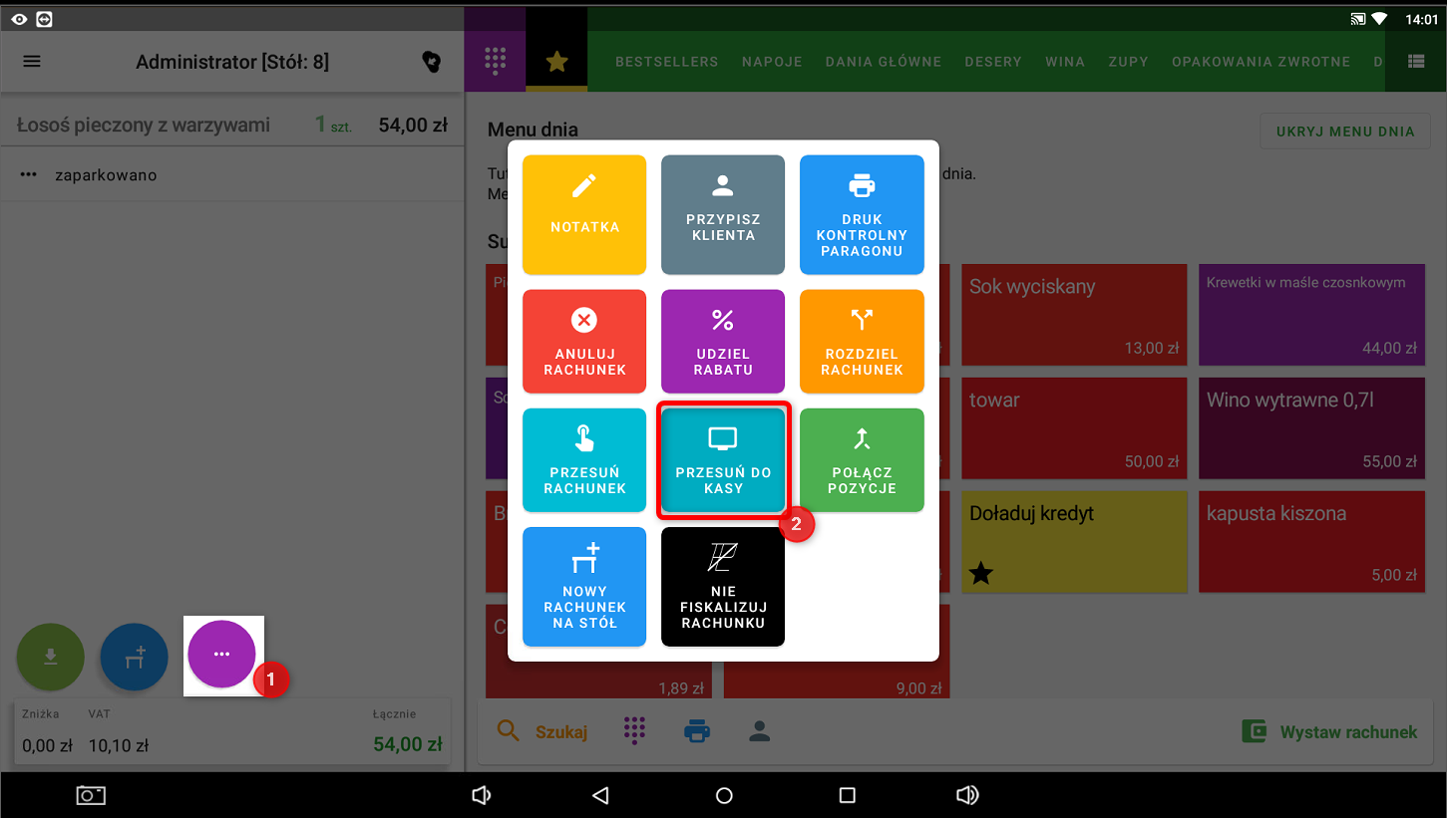This screenshot has width=1447, height=818.
Task: Split the bill using Rozdziel rachunek
Action: tap(861, 341)
